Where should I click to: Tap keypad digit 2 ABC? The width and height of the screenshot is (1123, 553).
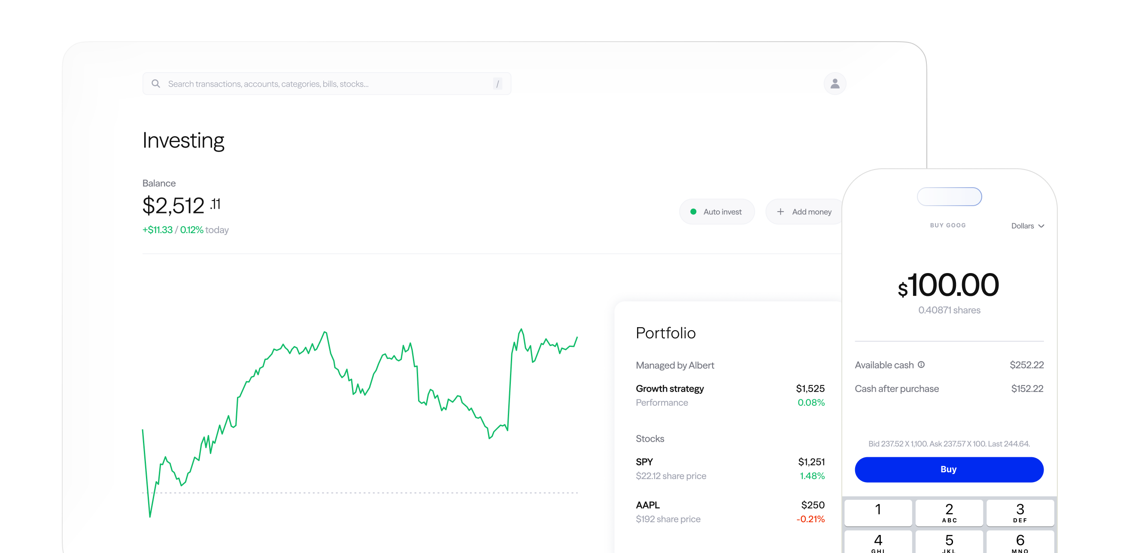pyautogui.click(x=949, y=513)
